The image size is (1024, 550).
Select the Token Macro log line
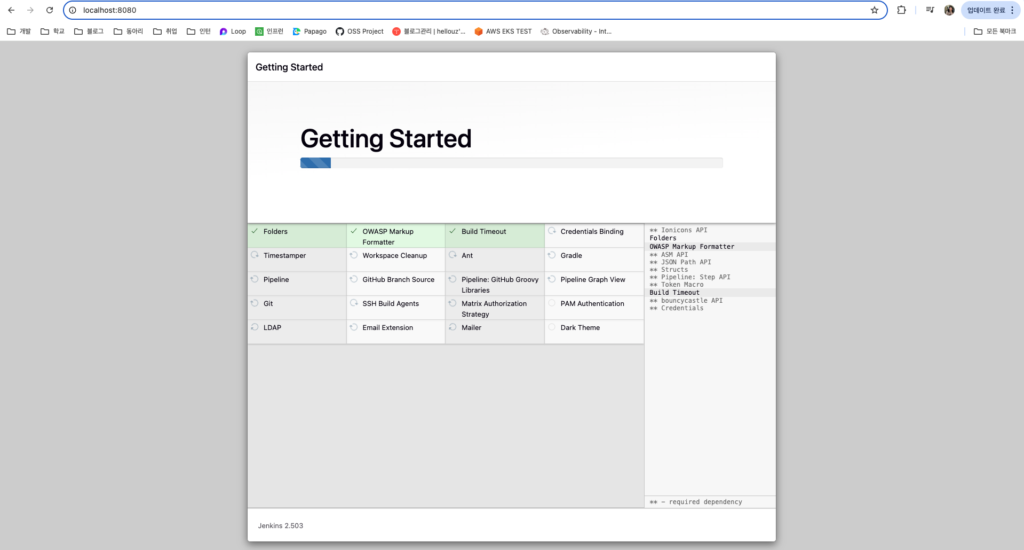[x=677, y=285]
